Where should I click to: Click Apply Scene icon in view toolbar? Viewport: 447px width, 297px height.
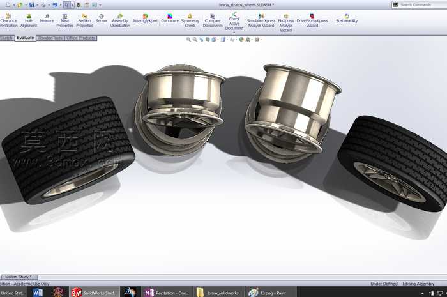click(x=248, y=40)
